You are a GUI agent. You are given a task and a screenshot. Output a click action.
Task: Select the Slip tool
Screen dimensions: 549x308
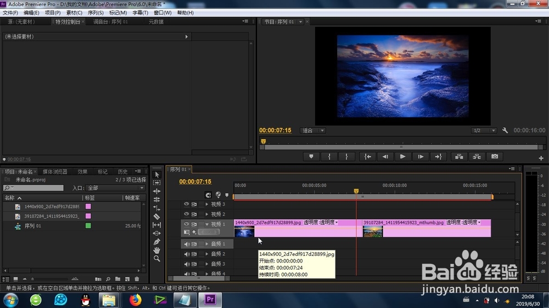157,225
